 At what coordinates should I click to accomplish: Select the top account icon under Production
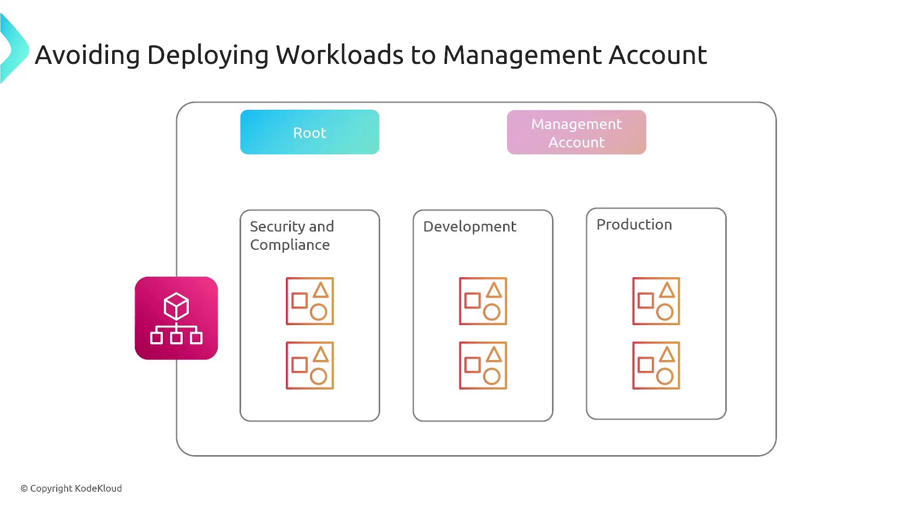[x=656, y=301]
